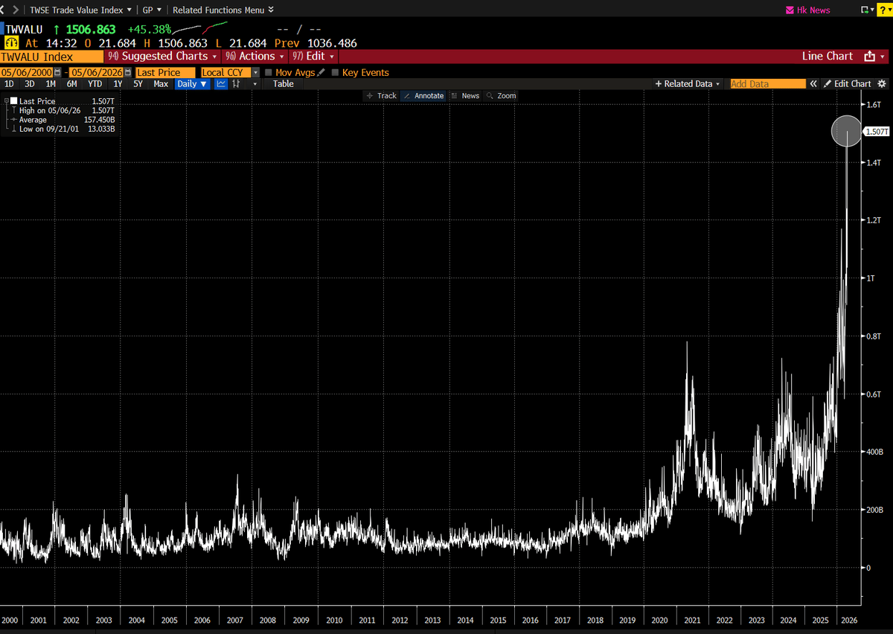
Task: Open TWSE Trade Value Index dropdown
Action: click(82, 10)
